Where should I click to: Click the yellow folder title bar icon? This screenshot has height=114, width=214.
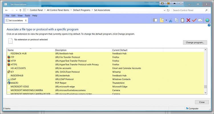pos(168,3)
